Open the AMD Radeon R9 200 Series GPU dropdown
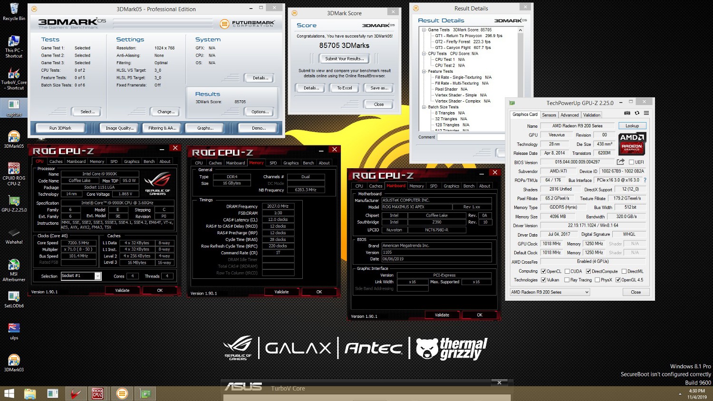Image resolution: width=713 pixels, height=401 pixels. click(549, 292)
